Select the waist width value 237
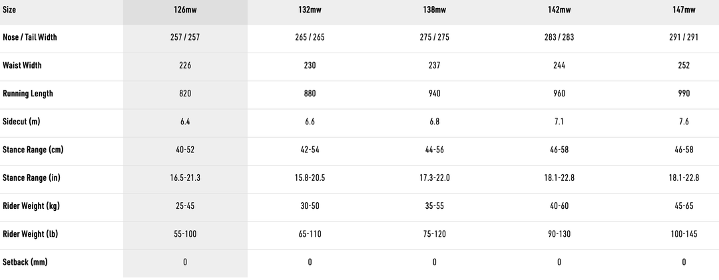719x280 pixels. [434, 66]
